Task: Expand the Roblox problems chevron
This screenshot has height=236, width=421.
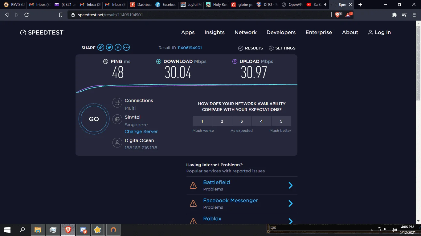Action: click(x=290, y=221)
